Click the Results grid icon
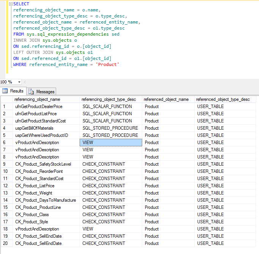This screenshot has height=254, width=259. click(5, 91)
